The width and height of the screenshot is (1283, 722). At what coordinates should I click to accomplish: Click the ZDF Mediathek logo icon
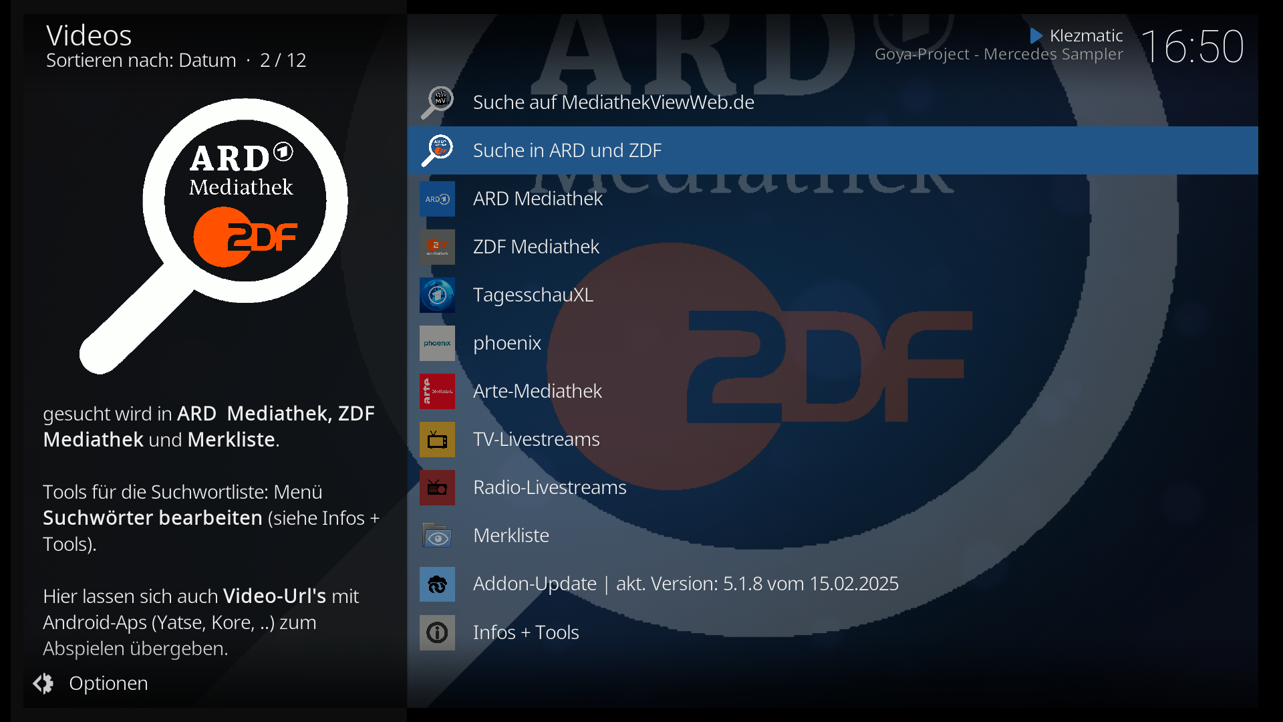point(437,247)
